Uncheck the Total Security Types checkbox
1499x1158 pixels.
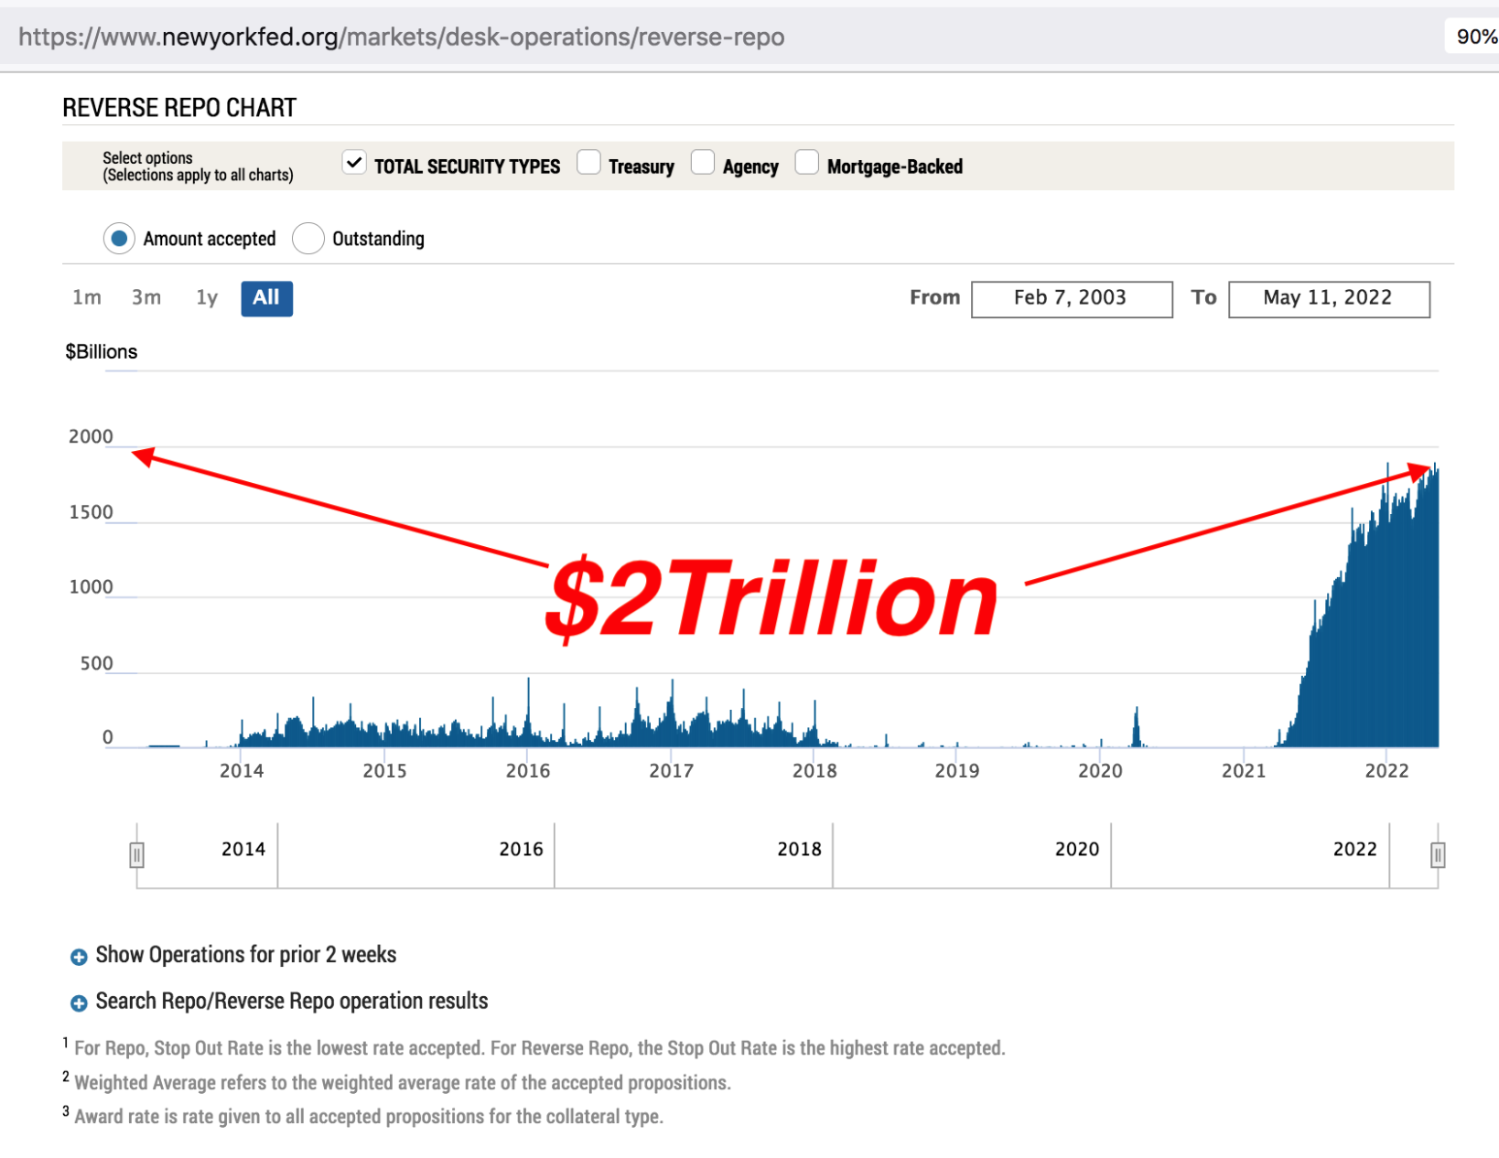pos(354,164)
